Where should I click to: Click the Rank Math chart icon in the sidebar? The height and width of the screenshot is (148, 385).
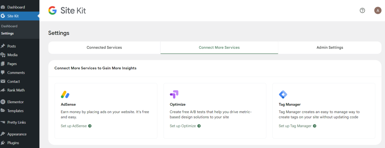click(3, 90)
